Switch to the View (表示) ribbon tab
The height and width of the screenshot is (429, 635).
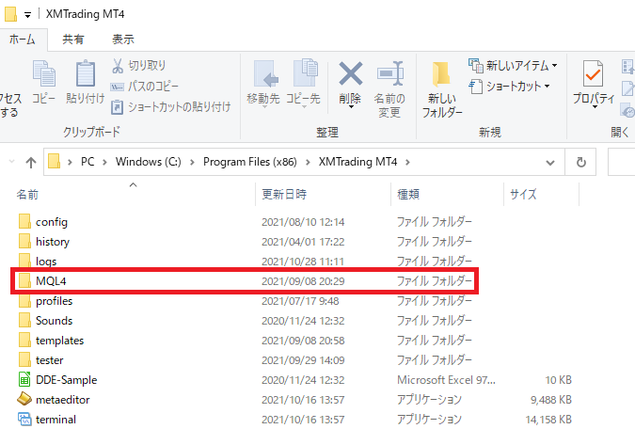[x=122, y=39]
